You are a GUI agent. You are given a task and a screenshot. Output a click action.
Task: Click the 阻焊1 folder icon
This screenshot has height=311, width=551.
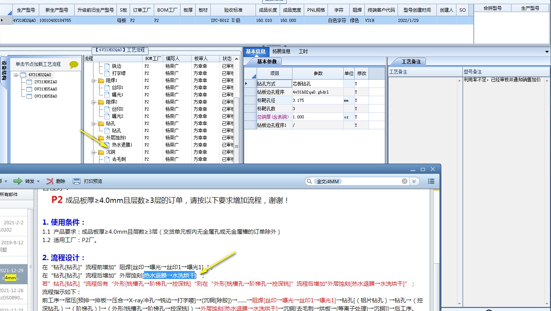(101, 81)
